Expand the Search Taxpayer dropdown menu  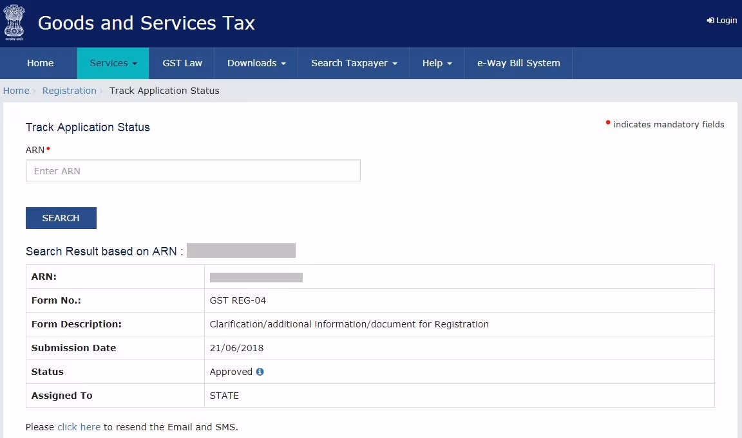click(354, 63)
